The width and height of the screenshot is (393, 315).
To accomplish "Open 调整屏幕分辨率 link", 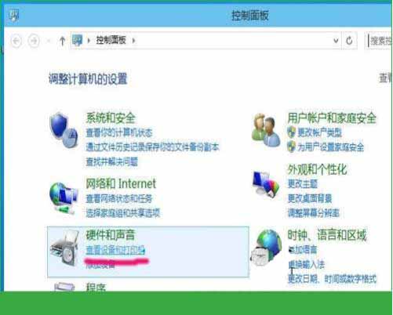I will 313,213.
